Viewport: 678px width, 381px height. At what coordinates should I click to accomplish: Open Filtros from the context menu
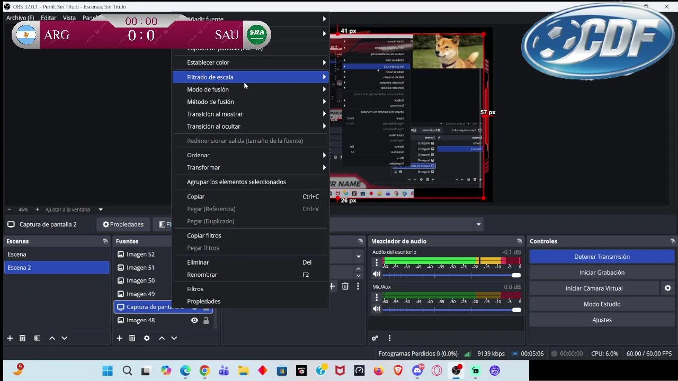pyautogui.click(x=251, y=289)
